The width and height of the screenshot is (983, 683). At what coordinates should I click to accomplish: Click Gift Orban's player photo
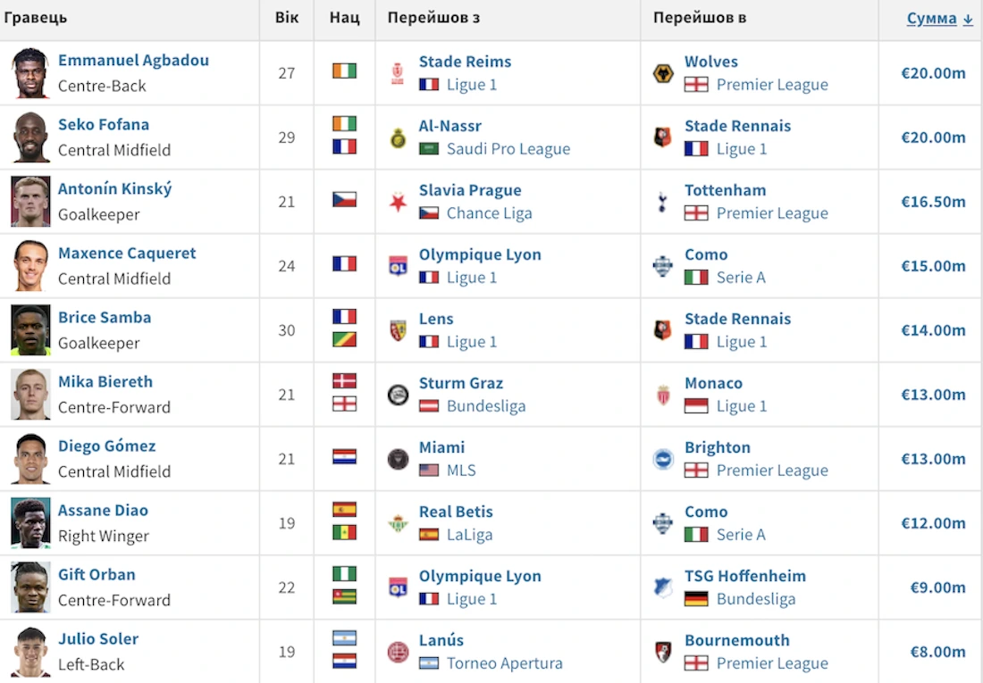click(30, 587)
